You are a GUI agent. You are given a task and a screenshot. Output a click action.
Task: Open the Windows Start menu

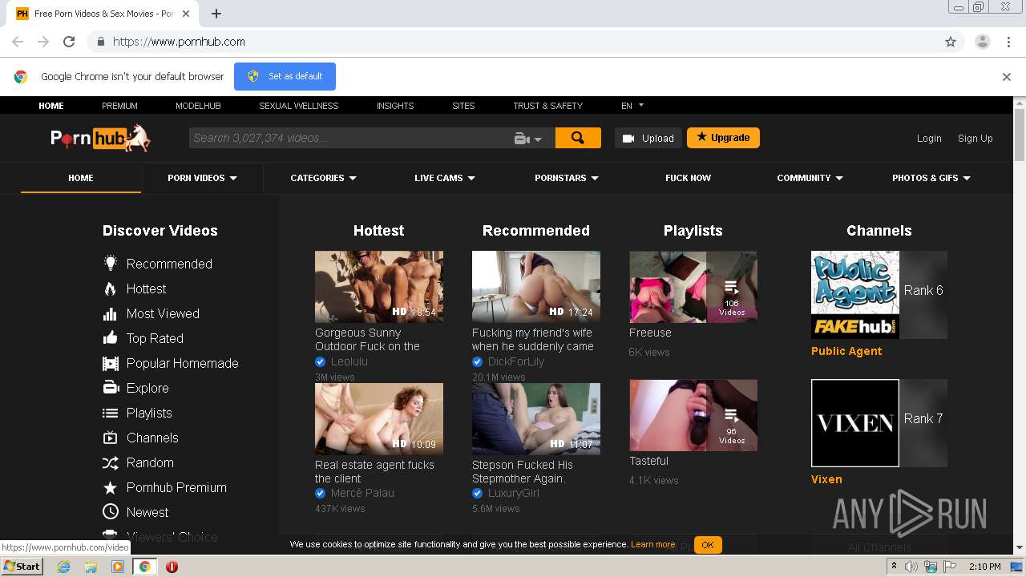point(22,567)
